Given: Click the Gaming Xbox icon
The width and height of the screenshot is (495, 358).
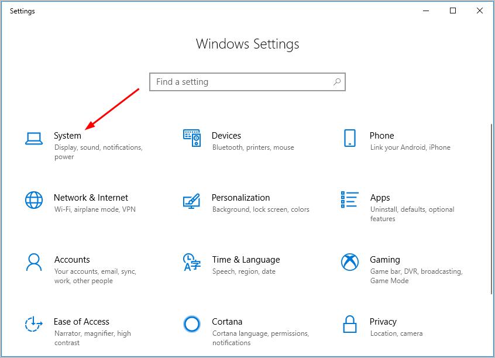Looking at the screenshot, I should click(x=349, y=262).
